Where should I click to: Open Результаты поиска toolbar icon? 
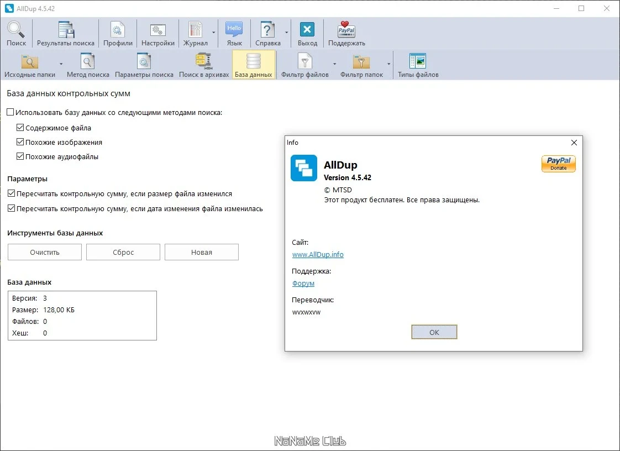[66, 30]
